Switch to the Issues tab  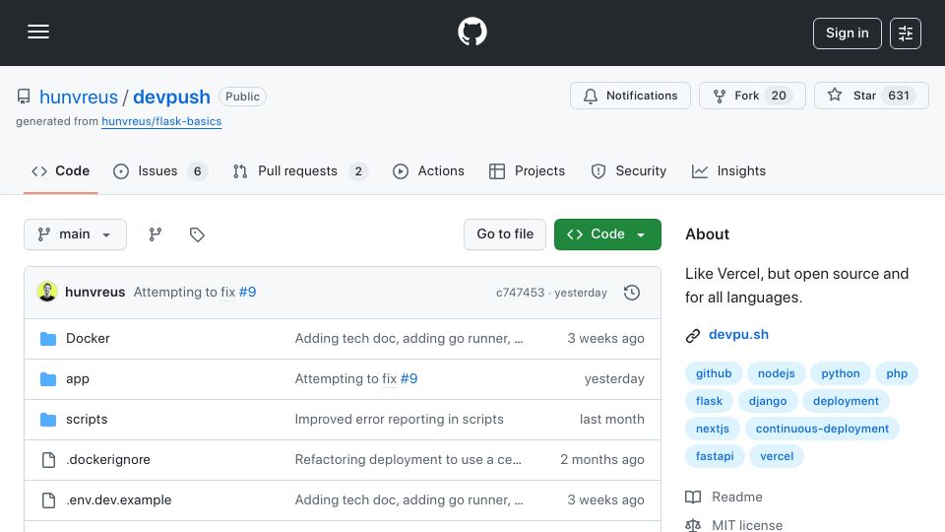tap(159, 171)
